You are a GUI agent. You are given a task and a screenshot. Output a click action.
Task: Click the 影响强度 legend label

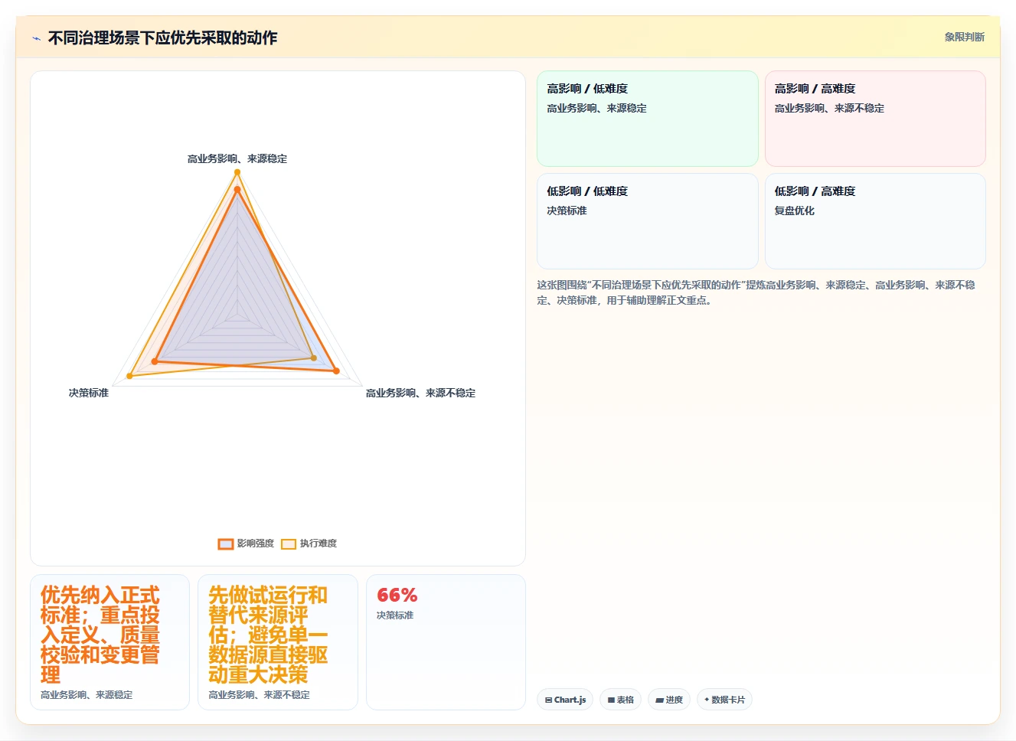click(x=256, y=544)
